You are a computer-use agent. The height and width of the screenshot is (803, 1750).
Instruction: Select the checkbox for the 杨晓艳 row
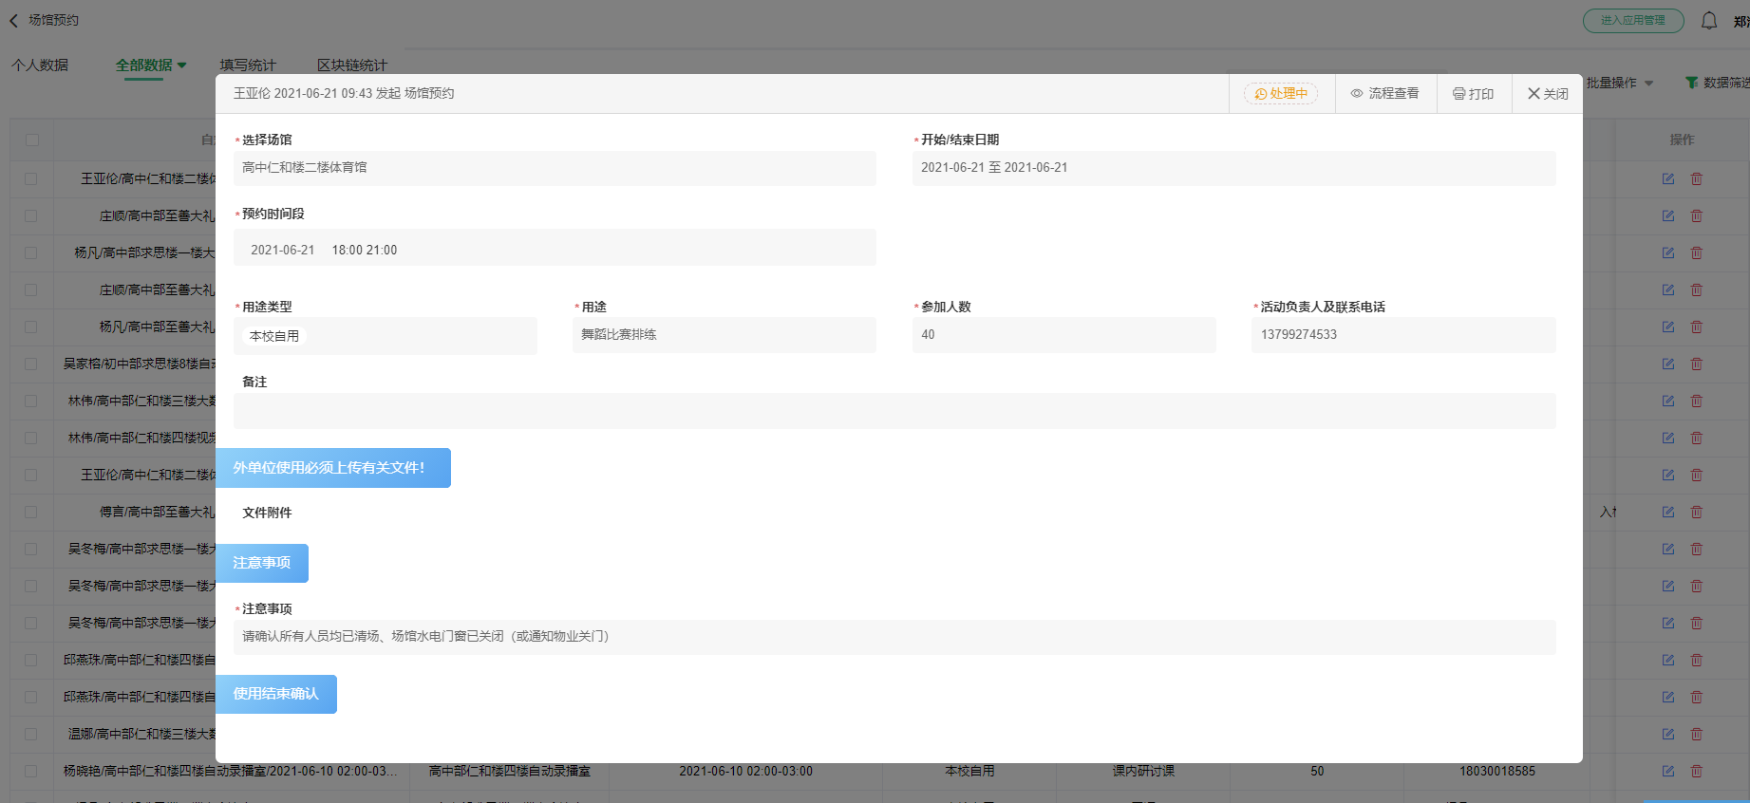click(31, 771)
